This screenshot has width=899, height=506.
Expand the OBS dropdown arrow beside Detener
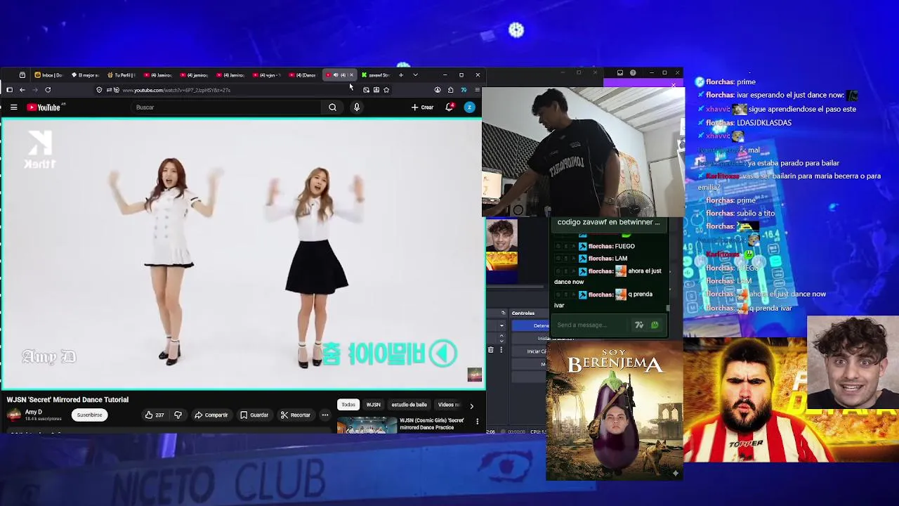coord(501,325)
